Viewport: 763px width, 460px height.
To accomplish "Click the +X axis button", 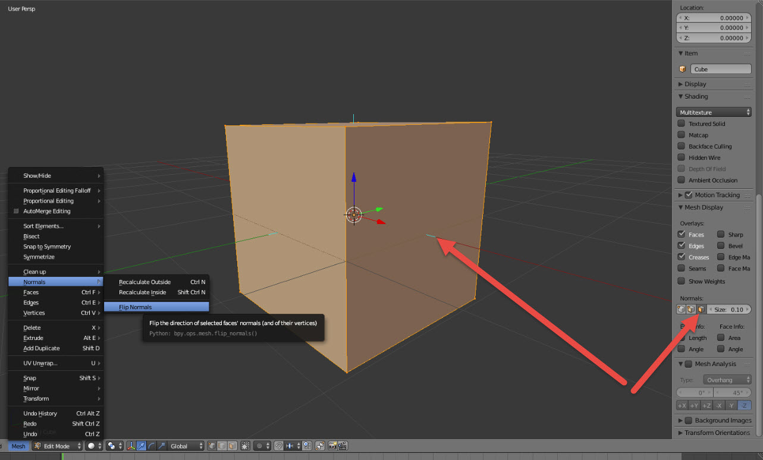I will [682, 405].
